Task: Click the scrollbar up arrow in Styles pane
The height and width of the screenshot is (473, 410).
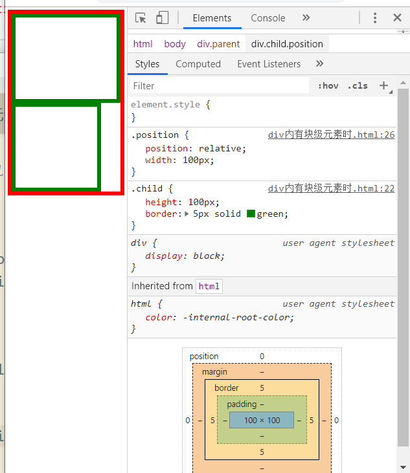Action: 403,83
